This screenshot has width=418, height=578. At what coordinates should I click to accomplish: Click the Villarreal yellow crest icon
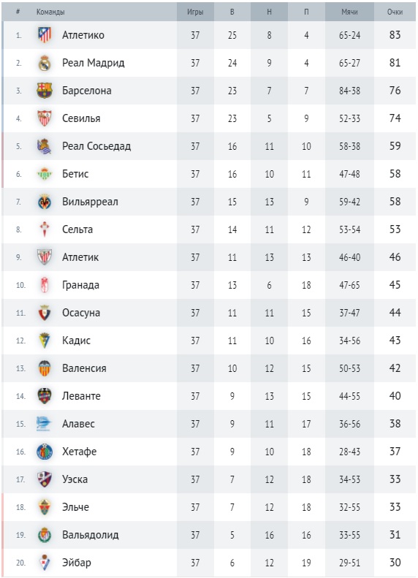[x=45, y=202]
